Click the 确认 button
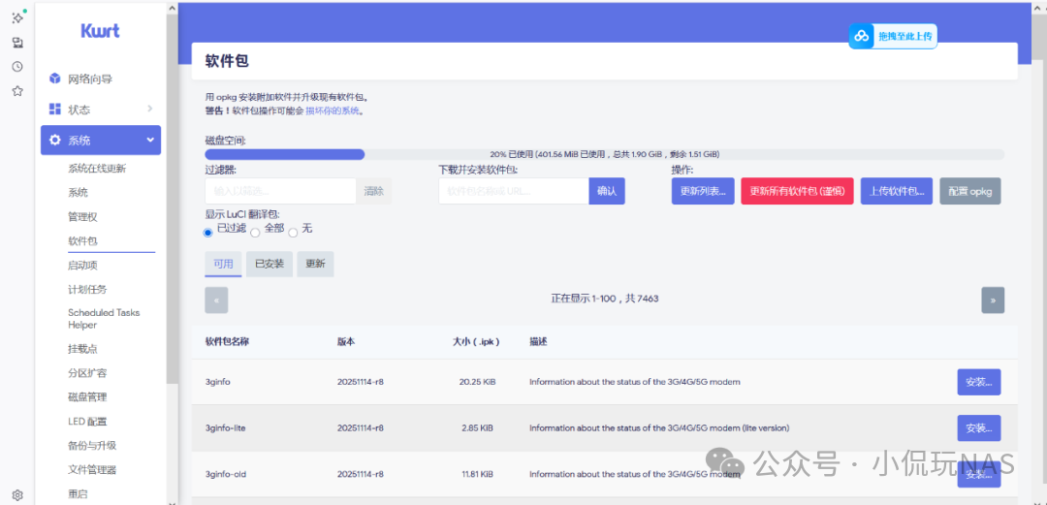 [607, 191]
